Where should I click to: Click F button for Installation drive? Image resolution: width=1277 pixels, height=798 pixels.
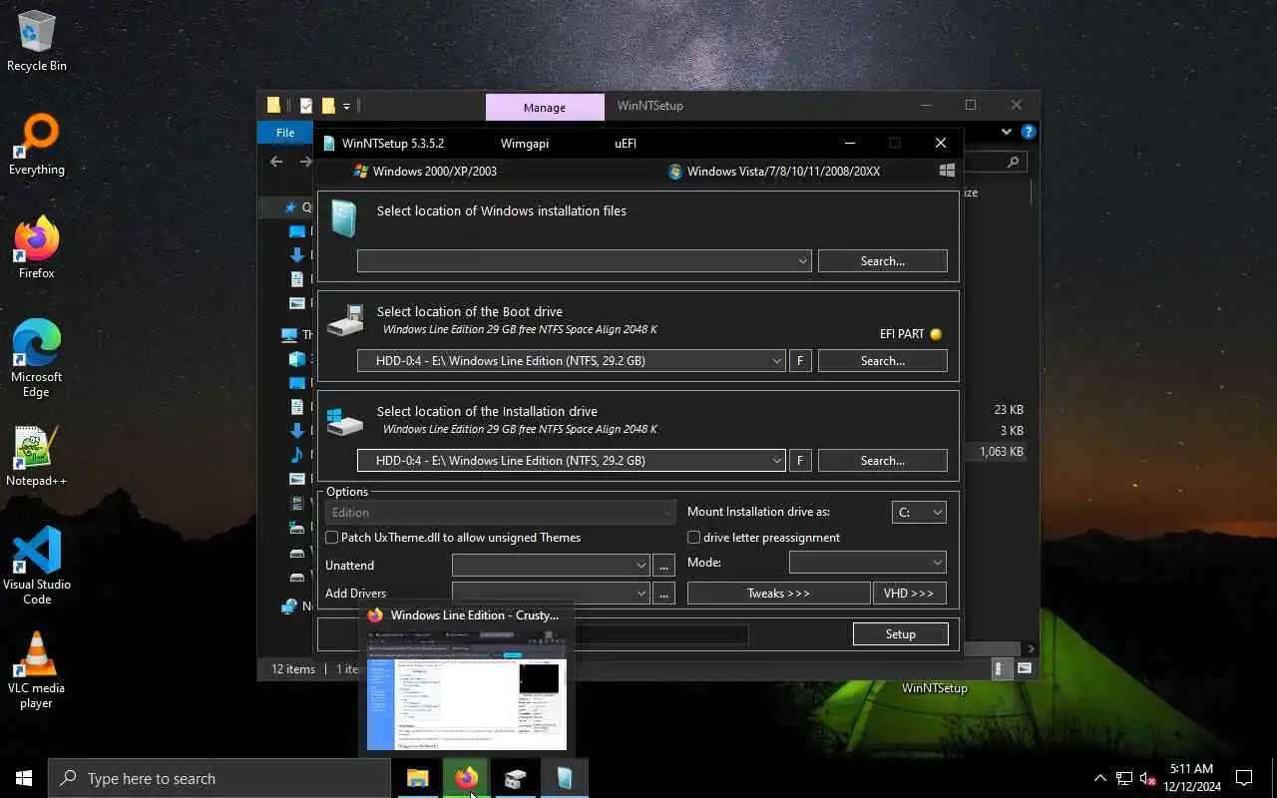799,461
